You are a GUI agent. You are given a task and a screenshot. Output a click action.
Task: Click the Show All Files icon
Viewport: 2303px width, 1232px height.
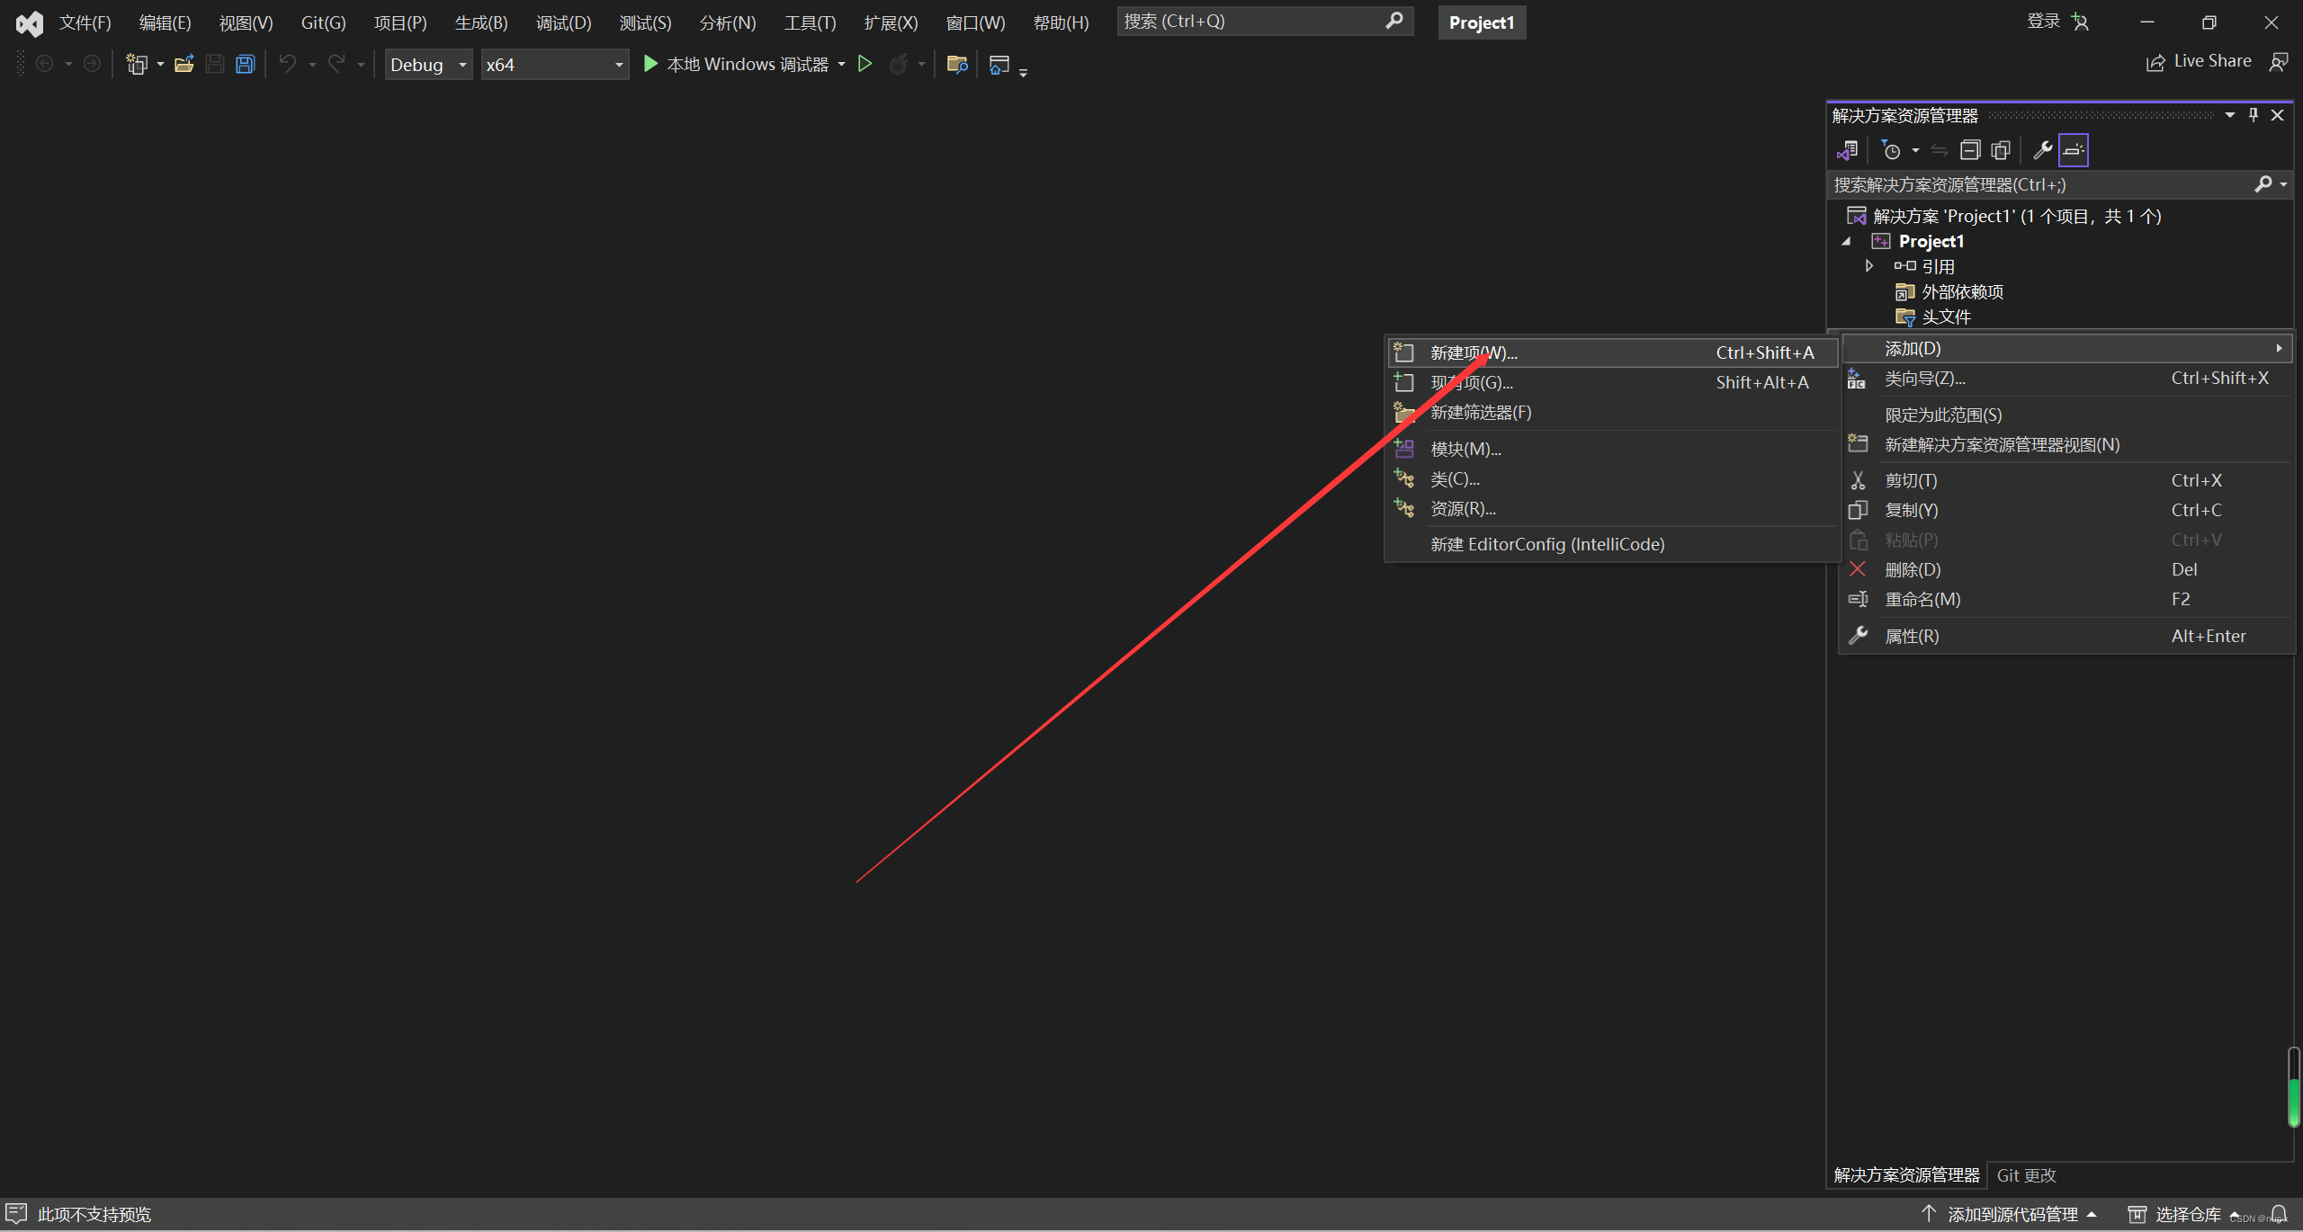(x=2001, y=150)
